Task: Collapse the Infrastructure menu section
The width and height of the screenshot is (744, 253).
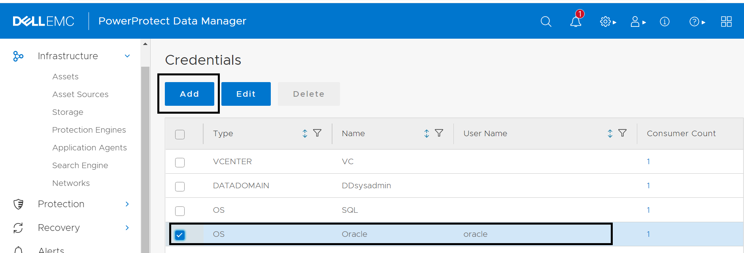Action: coord(127,56)
